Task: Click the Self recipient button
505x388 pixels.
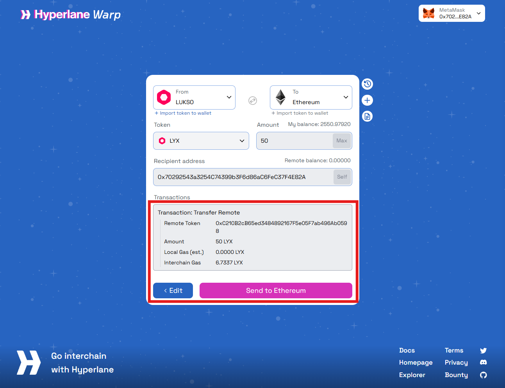Action: (342, 177)
